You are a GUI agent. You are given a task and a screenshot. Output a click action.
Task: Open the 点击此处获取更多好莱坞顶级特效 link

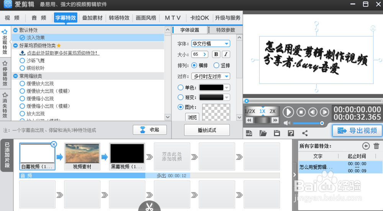(63, 53)
